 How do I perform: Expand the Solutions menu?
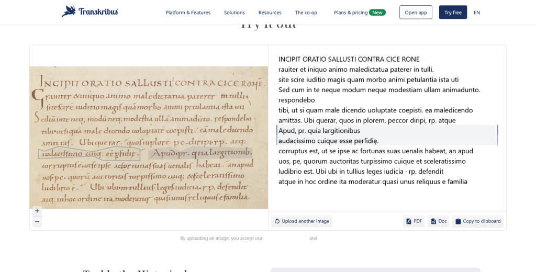tap(234, 13)
